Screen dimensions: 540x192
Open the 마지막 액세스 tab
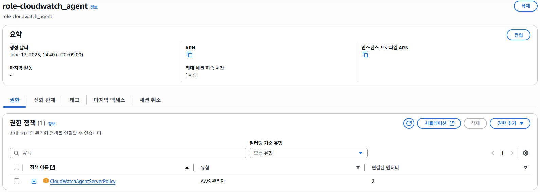pos(109,100)
